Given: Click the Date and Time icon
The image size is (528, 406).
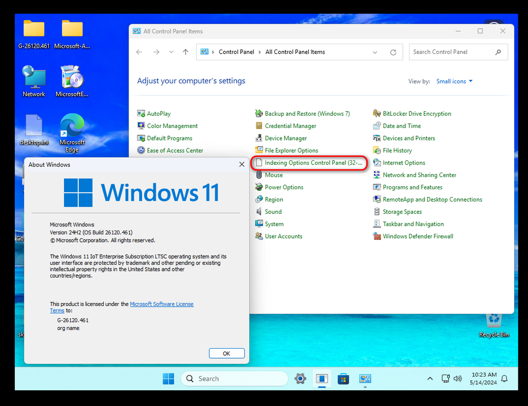Looking at the screenshot, I should click(x=377, y=126).
